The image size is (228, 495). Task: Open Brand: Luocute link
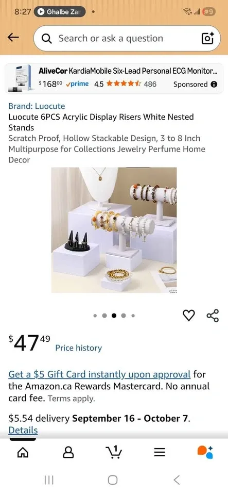(x=37, y=106)
